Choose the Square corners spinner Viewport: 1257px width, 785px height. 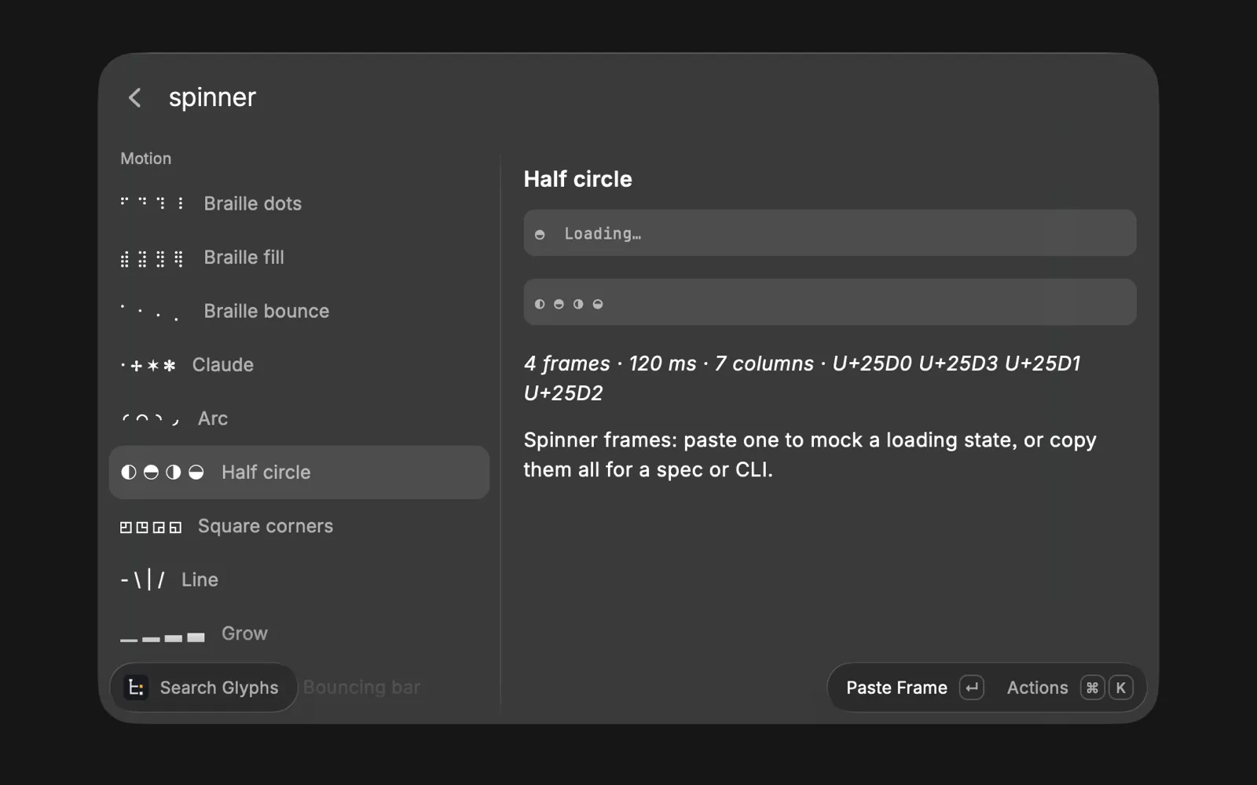299,526
